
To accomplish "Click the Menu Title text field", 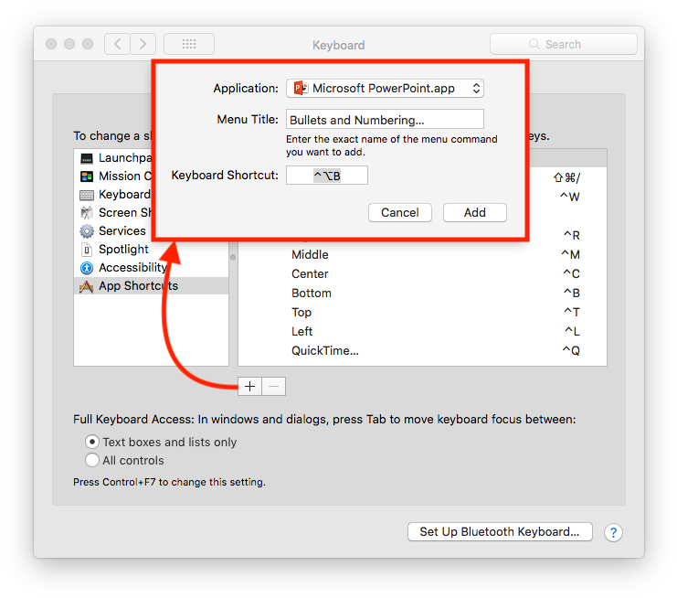I will click(x=385, y=120).
